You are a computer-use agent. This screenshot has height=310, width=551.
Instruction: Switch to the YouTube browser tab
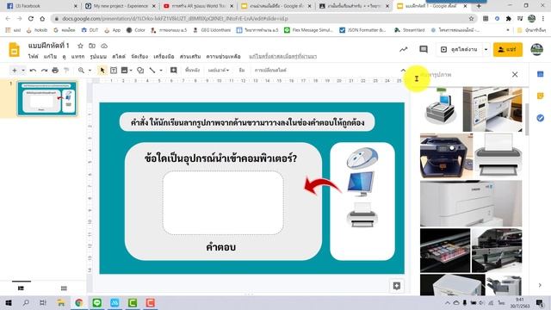pos(199,6)
